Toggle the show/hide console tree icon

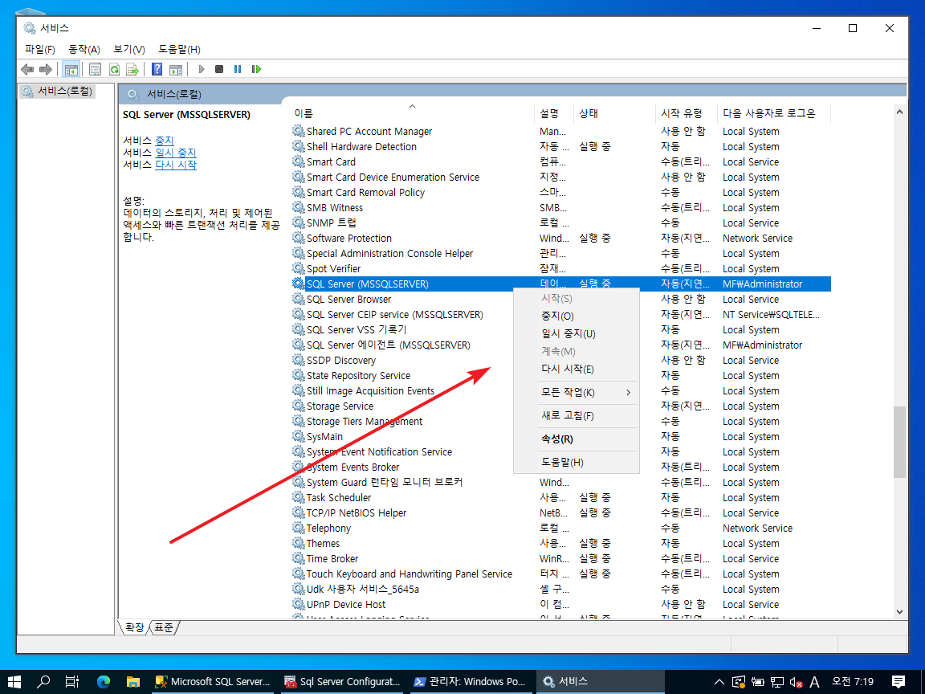pos(71,70)
